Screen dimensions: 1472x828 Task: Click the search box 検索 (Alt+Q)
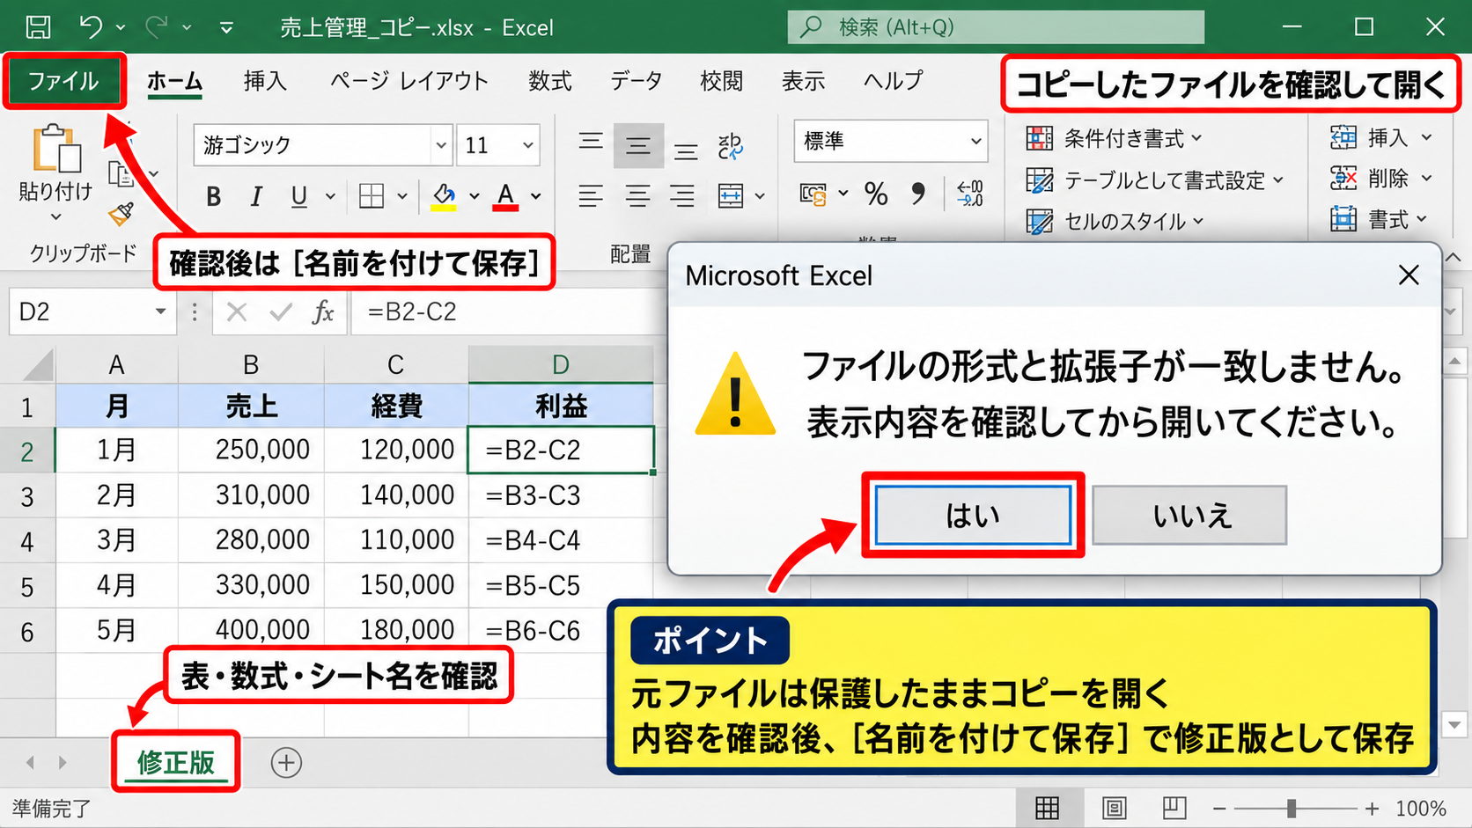[x=996, y=27]
